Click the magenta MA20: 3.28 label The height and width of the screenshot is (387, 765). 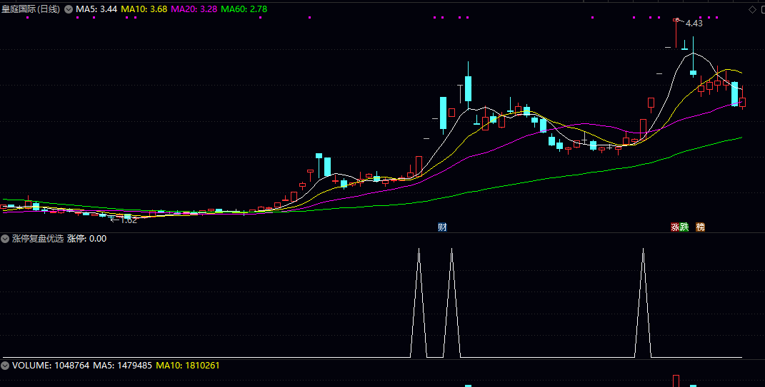point(194,9)
